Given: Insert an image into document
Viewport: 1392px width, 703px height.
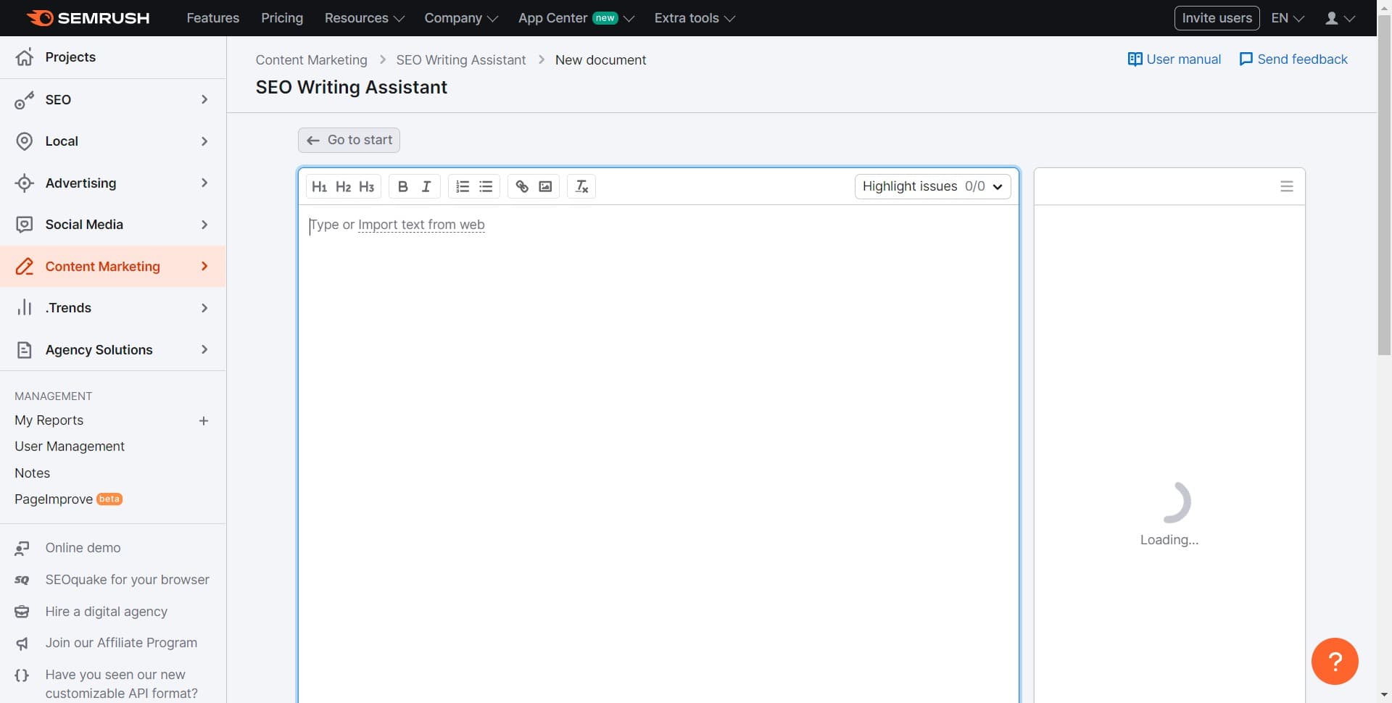Looking at the screenshot, I should click(x=545, y=187).
